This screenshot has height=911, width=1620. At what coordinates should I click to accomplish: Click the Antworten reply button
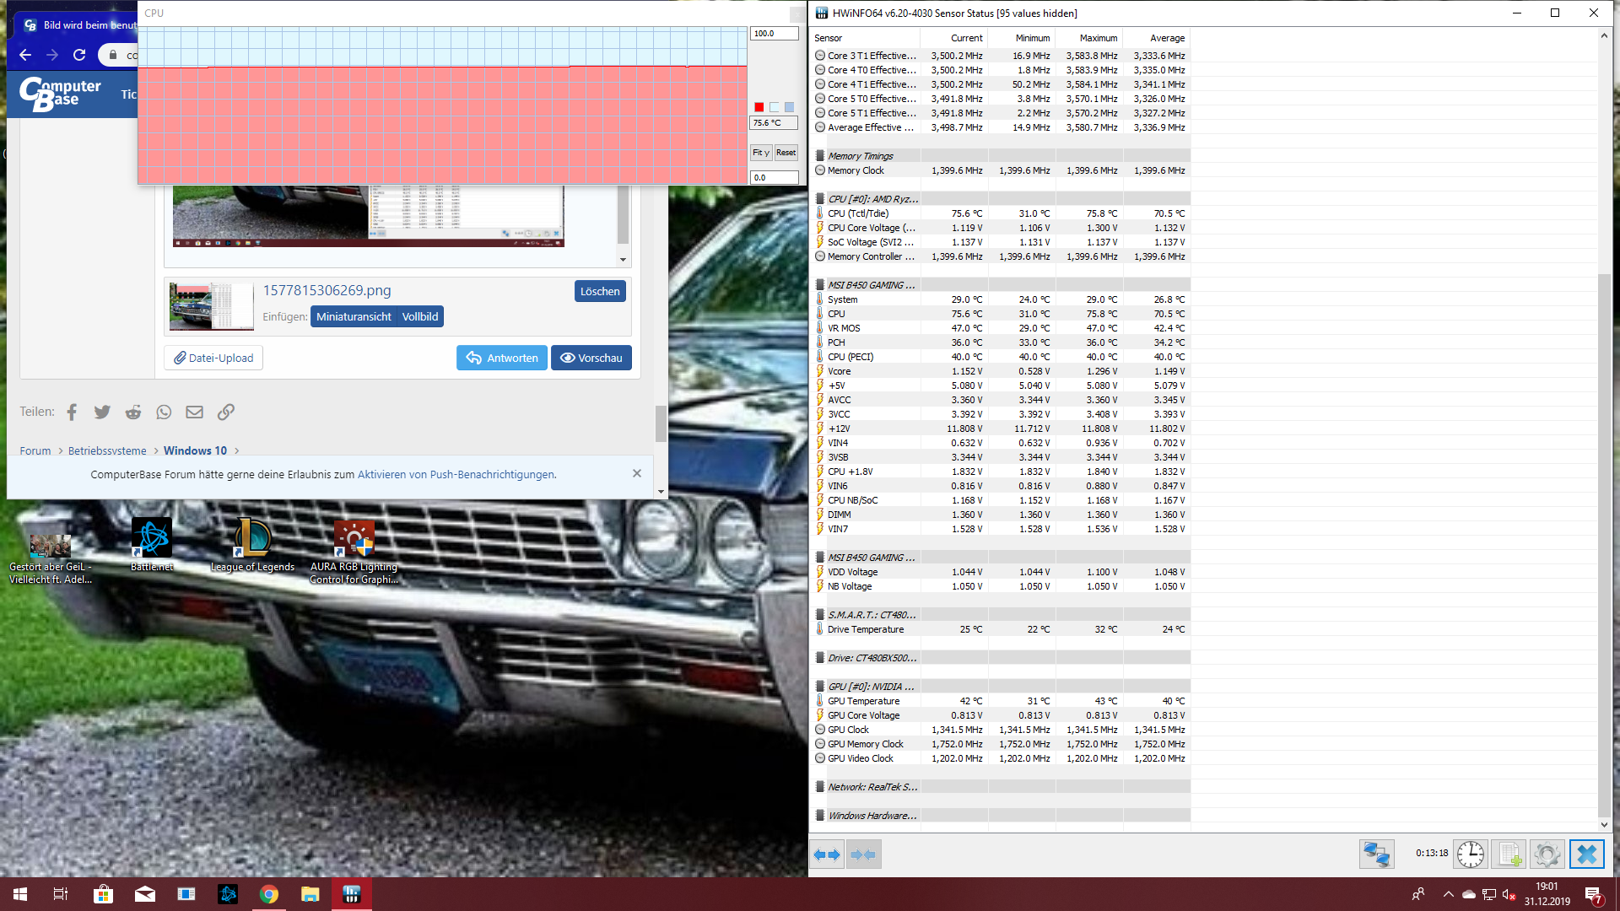coord(502,358)
